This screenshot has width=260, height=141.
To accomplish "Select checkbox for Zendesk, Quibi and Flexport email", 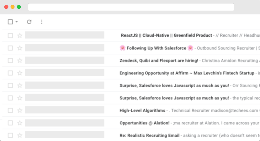I will 10,61.
